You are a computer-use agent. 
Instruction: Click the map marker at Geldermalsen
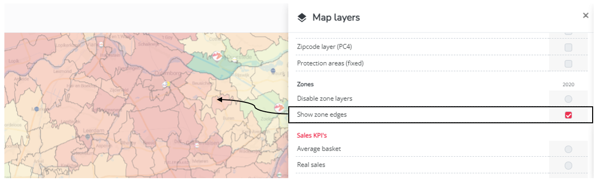click(196, 144)
